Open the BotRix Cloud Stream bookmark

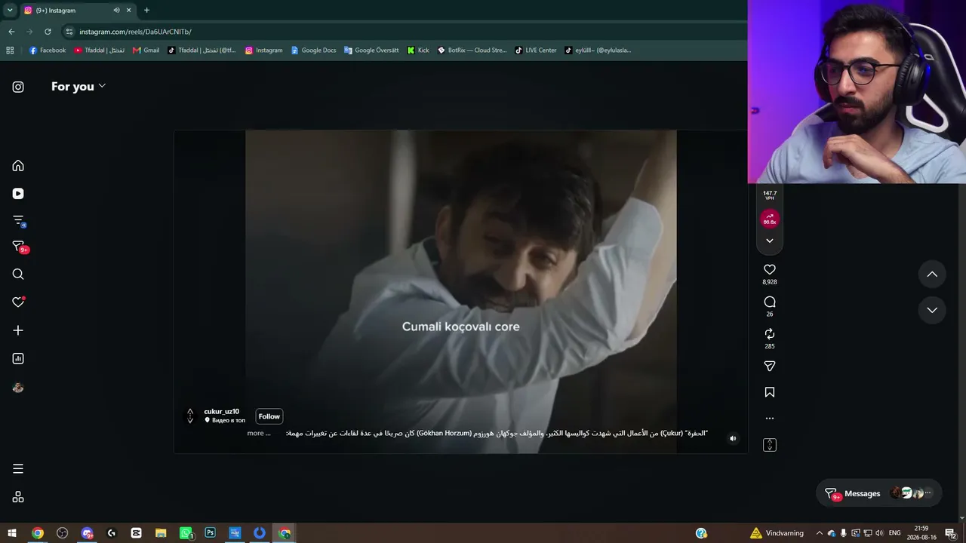[x=472, y=51]
